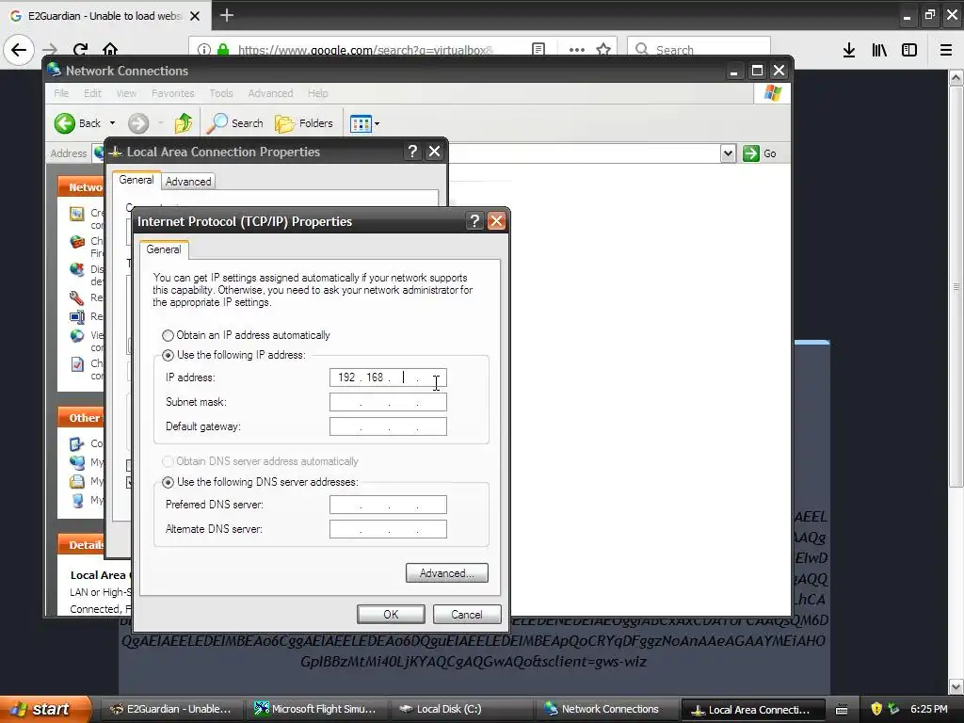Toggle Firefox sidebar icon
Image resolution: width=964 pixels, height=723 pixels.
click(x=909, y=50)
